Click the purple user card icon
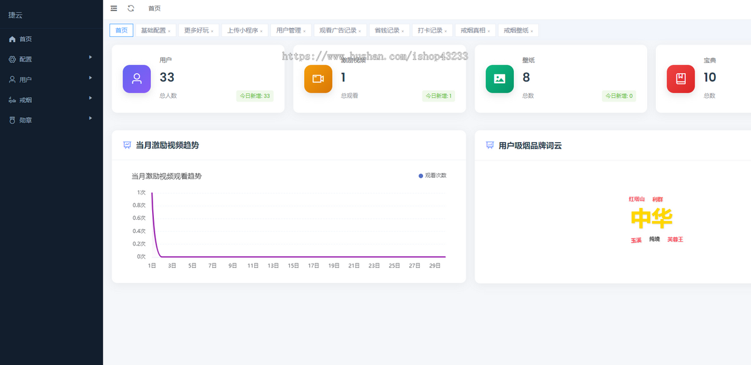This screenshot has width=751, height=365. 136,79
